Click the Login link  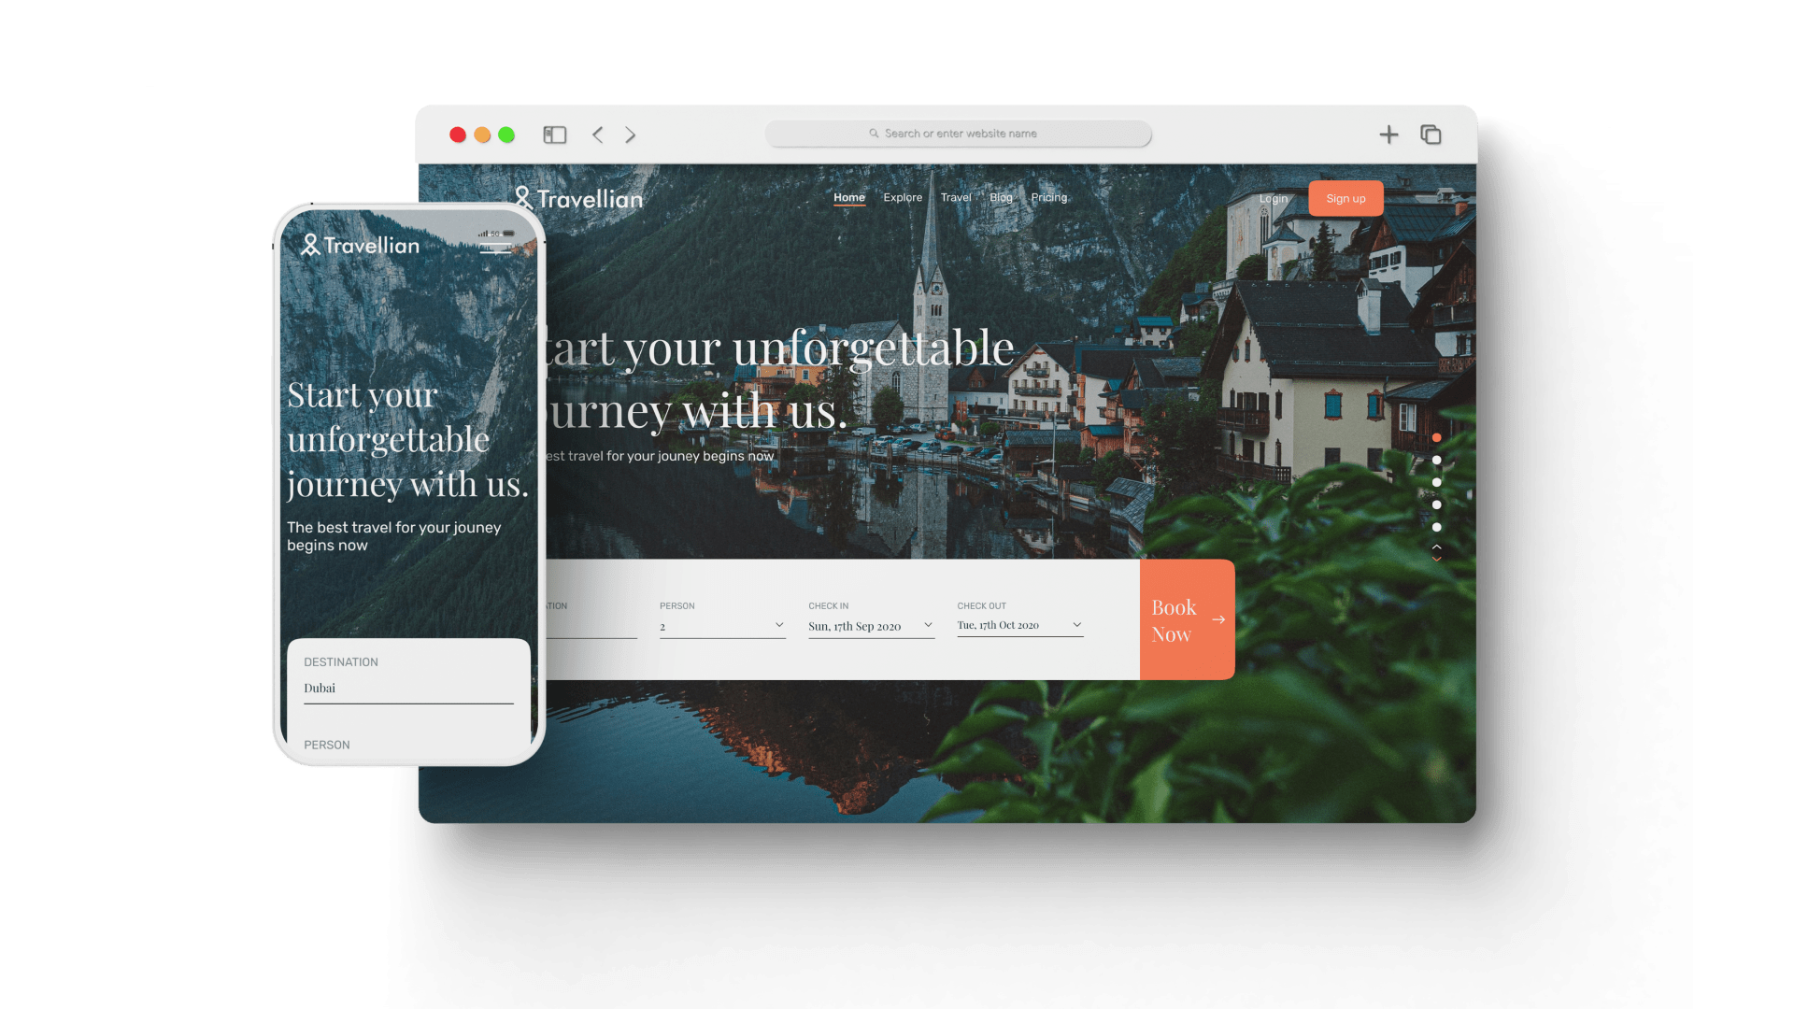tap(1272, 197)
